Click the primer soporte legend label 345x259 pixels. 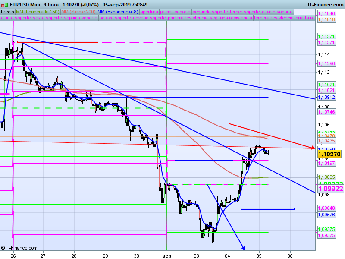pyautogui.click(x=175, y=12)
